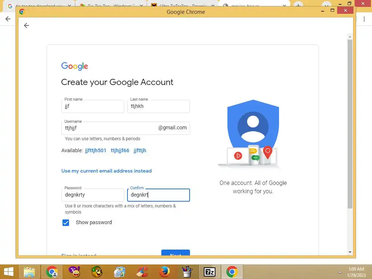Click the back arrow in the background browser window
This screenshot has height=279, width=372.
pos(8,19)
